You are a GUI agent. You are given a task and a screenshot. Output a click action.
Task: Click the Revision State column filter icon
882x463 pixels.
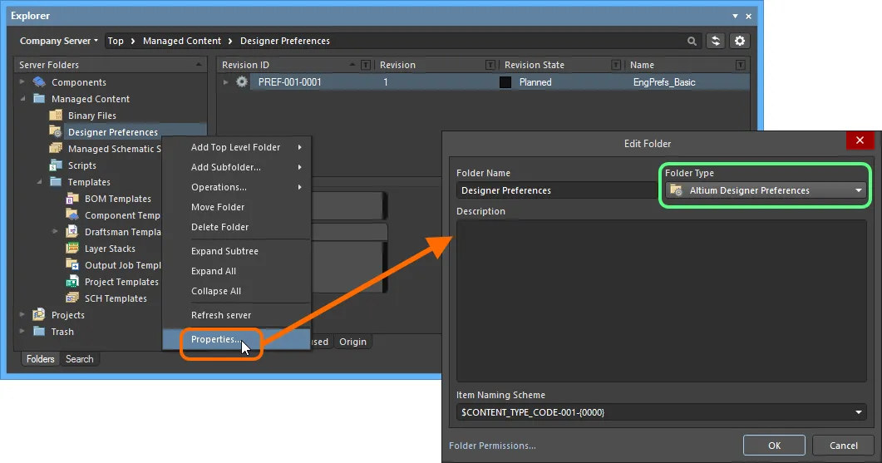616,66
